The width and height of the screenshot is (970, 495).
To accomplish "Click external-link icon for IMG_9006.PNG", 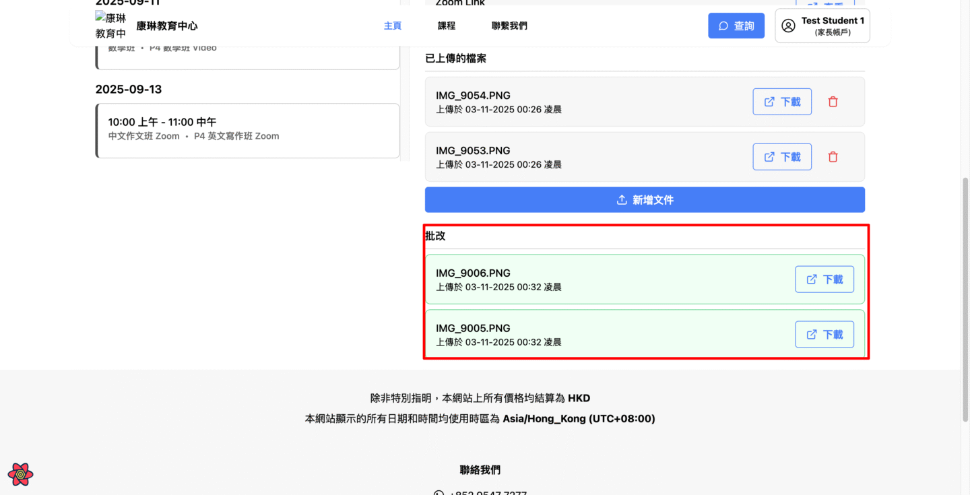I will coord(812,279).
